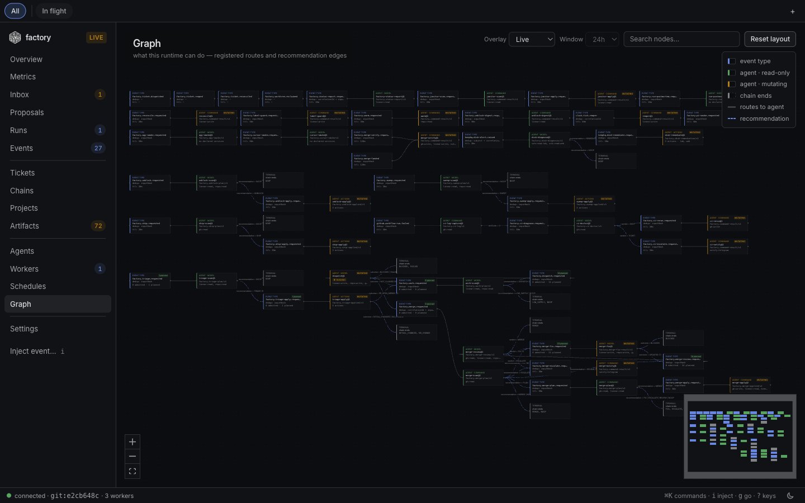Viewport: 805px width, 503px height.
Task: Open Settings in the sidebar
Action: (x=58, y=329)
